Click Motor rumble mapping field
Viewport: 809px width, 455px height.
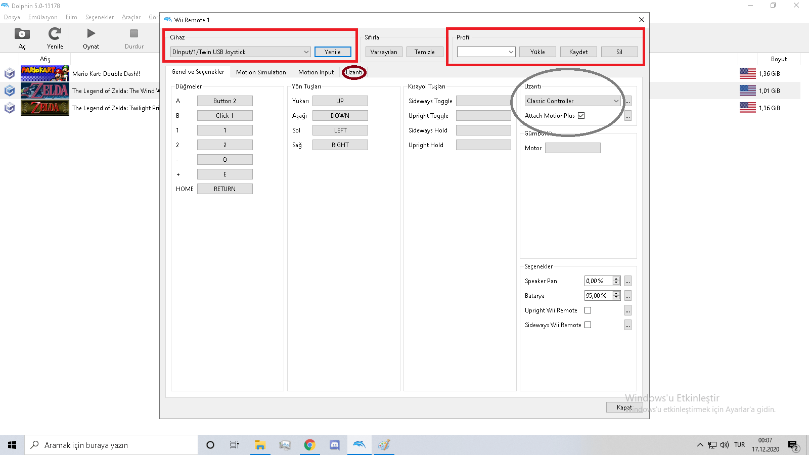point(573,148)
